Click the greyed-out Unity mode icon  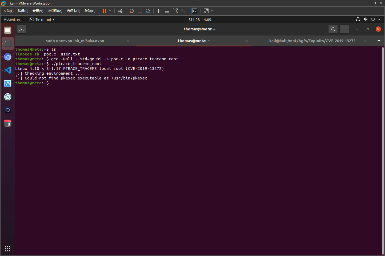(183, 11)
